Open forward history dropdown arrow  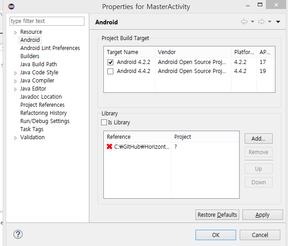tap(269, 22)
